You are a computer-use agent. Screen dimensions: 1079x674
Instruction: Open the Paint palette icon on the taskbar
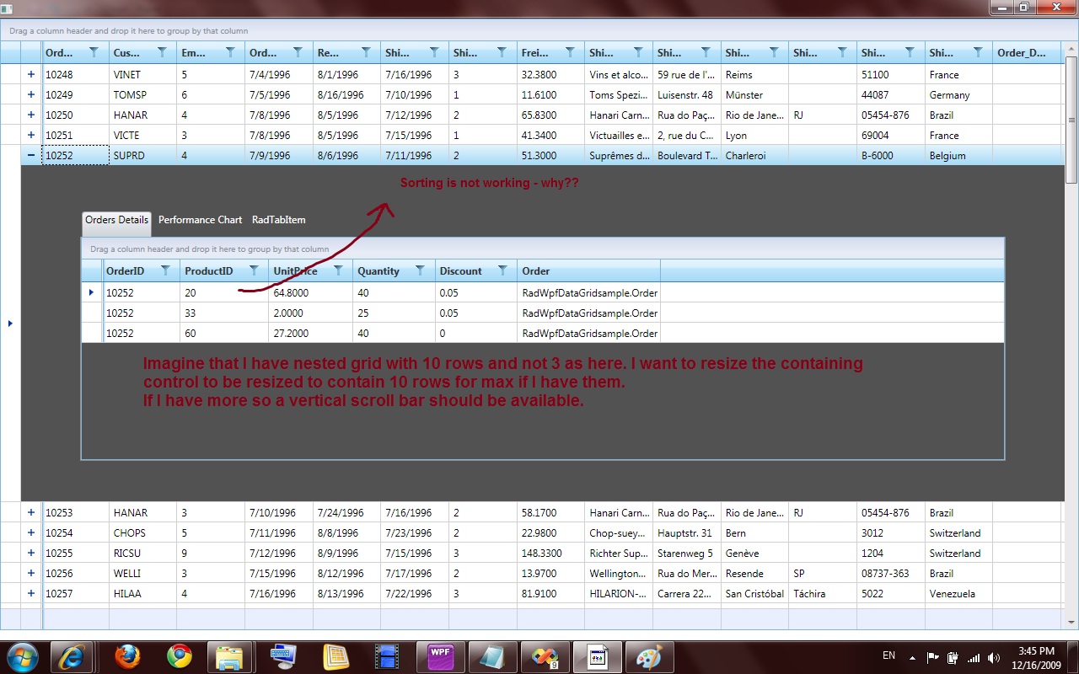[649, 656]
